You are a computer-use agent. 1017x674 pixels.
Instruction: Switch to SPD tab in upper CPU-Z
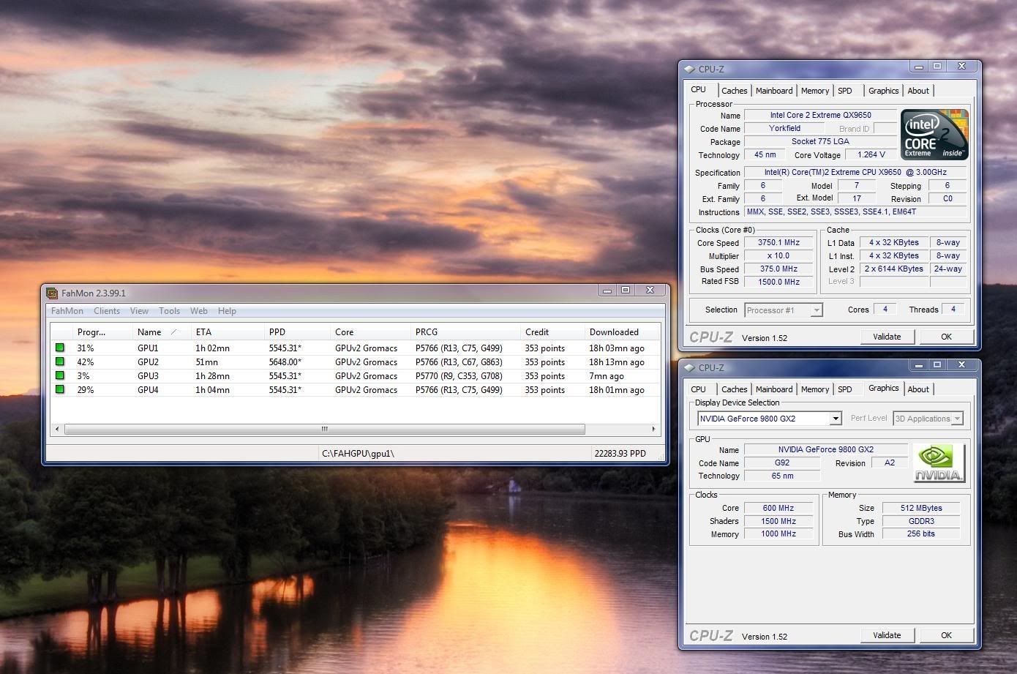tap(845, 91)
